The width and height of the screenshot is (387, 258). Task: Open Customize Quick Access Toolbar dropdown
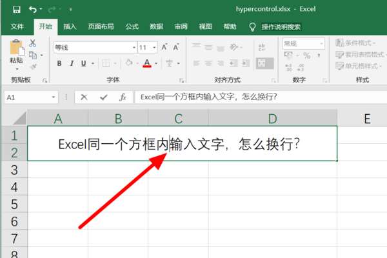pos(70,10)
